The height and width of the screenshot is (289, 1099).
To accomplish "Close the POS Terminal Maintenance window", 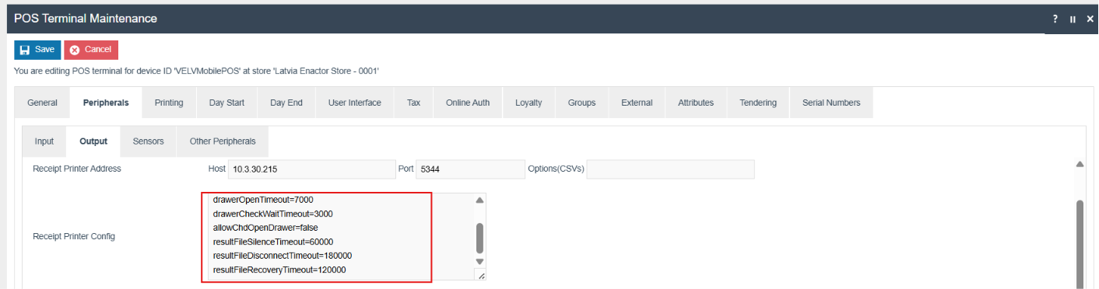I will pos(1090,19).
